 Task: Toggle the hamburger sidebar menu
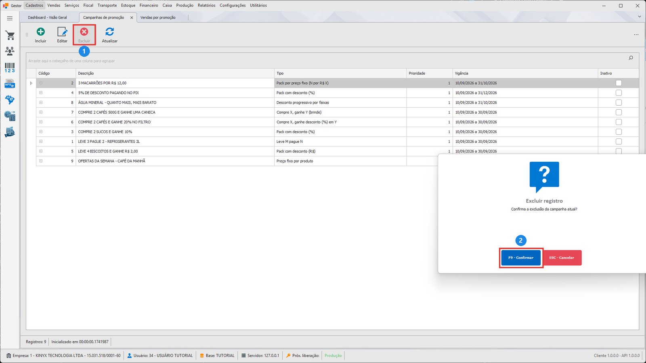[x=10, y=18]
